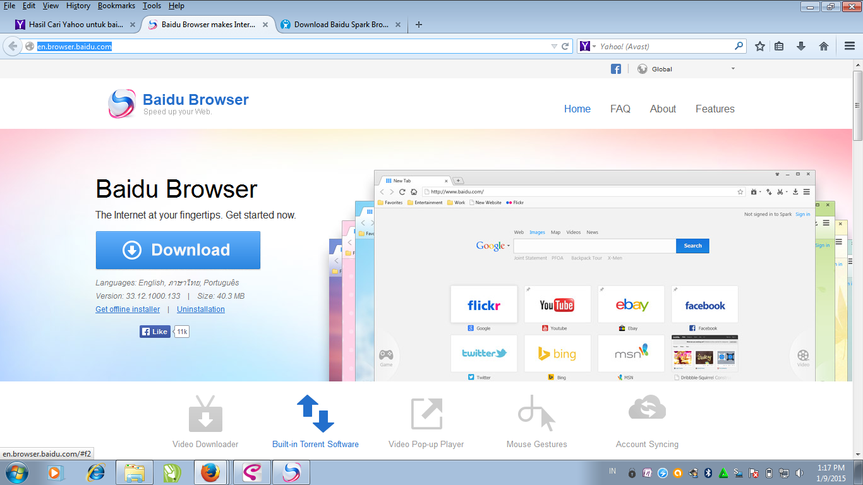Open the Help menu
863x485 pixels.
(x=177, y=6)
